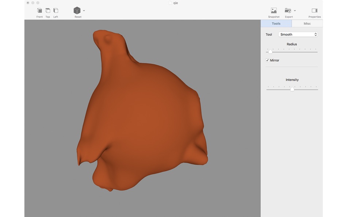Screen dimensions: 347x217
Task: Open the Export options dropdown arrow
Action: (x=295, y=11)
